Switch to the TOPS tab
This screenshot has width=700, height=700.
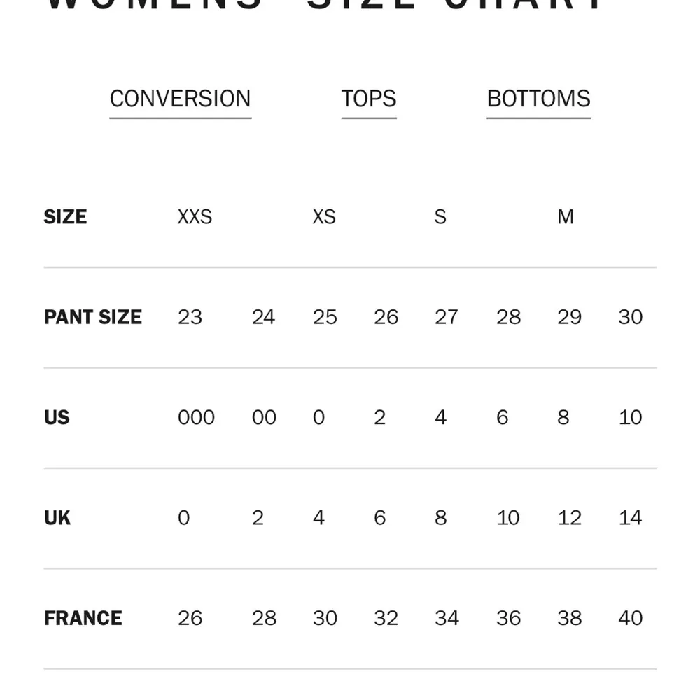click(369, 99)
